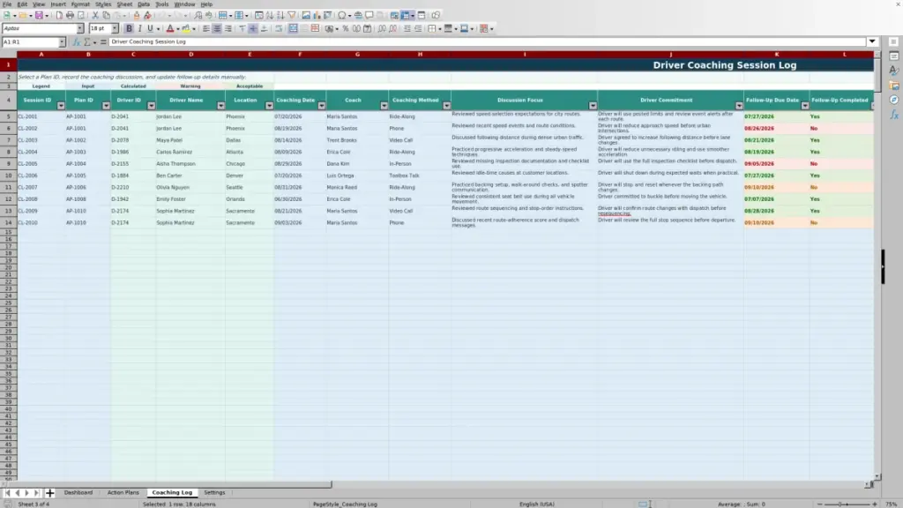The height and width of the screenshot is (508, 903).
Task: Switch to the Dashboard sheet tab
Action: pos(78,492)
